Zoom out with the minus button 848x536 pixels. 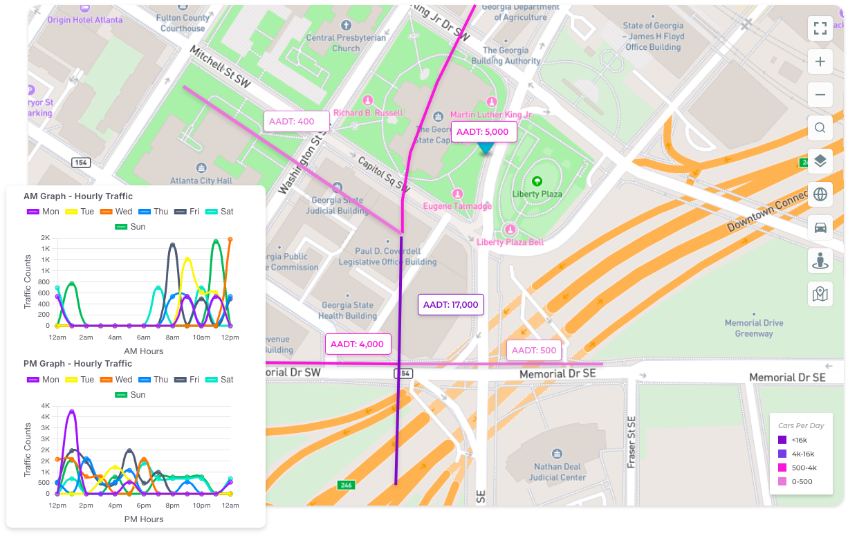tap(820, 95)
